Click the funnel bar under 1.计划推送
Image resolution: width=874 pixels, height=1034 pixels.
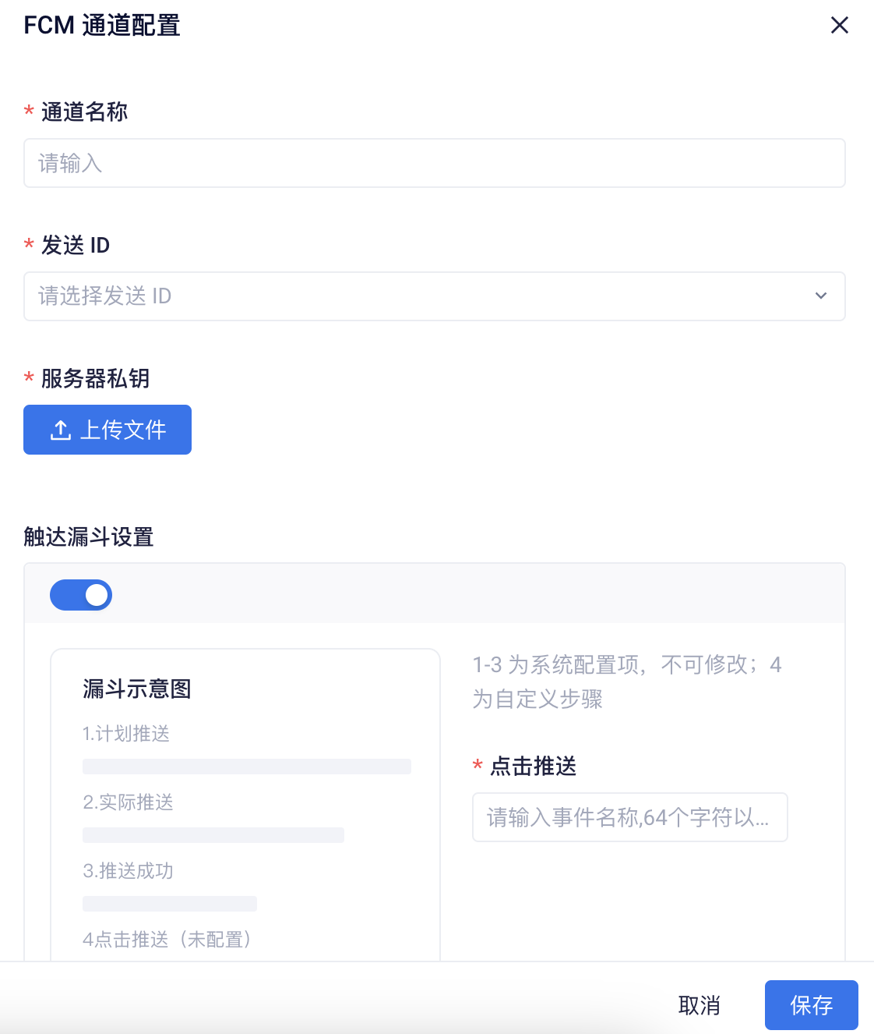246,766
